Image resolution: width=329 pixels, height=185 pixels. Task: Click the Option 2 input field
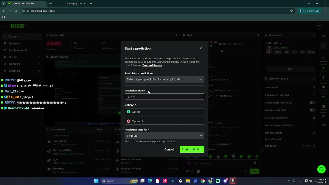pyautogui.click(x=164, y=121)
